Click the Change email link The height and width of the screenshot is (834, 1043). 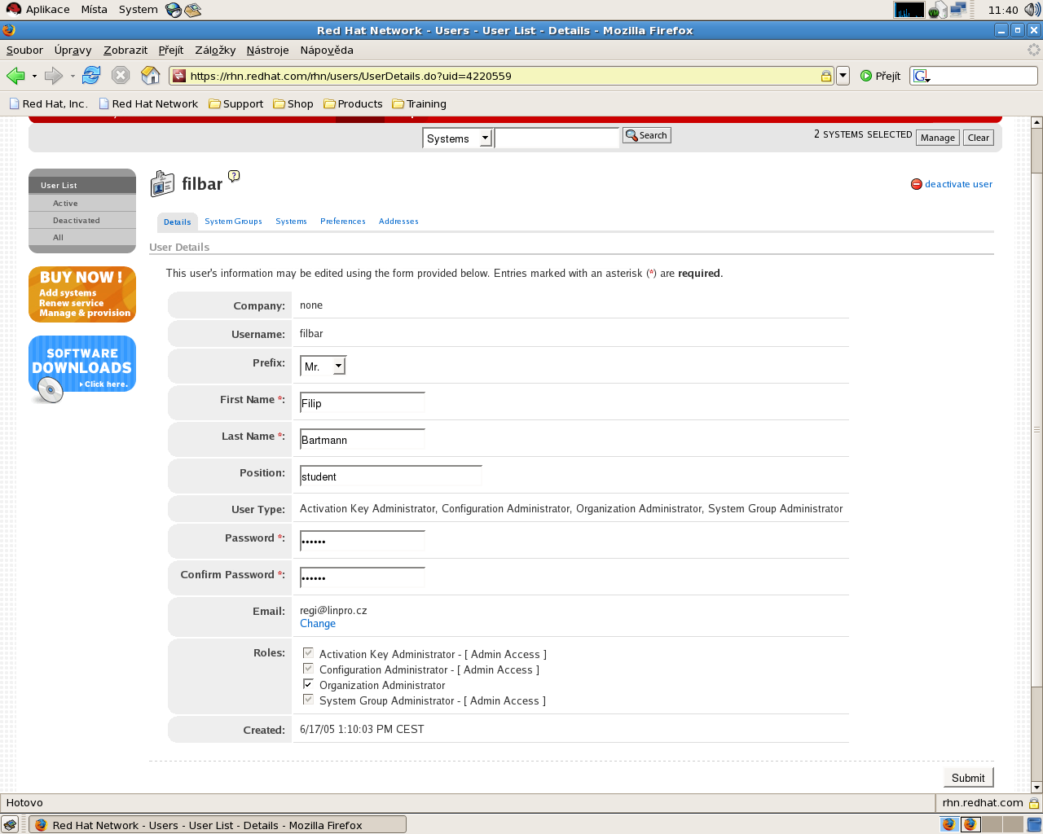click(x=318, y=624)
